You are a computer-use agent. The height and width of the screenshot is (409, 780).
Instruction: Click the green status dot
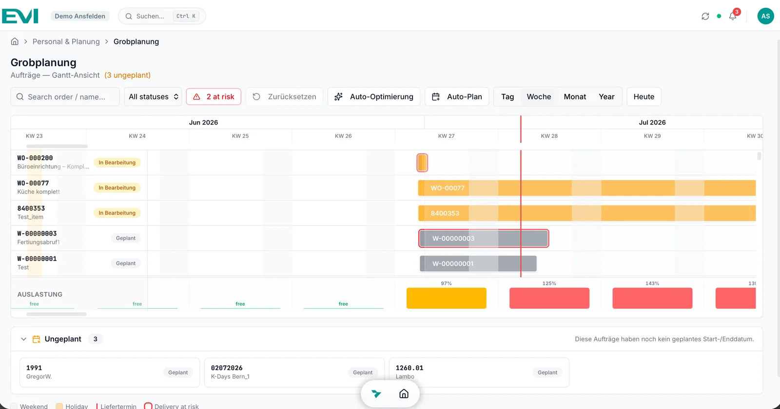[719, 16]
